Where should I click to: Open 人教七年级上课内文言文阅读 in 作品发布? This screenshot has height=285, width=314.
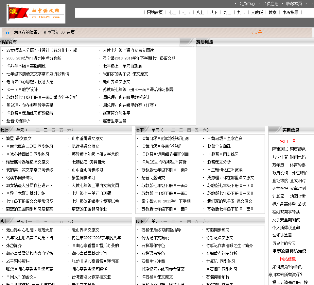point(128,50)
